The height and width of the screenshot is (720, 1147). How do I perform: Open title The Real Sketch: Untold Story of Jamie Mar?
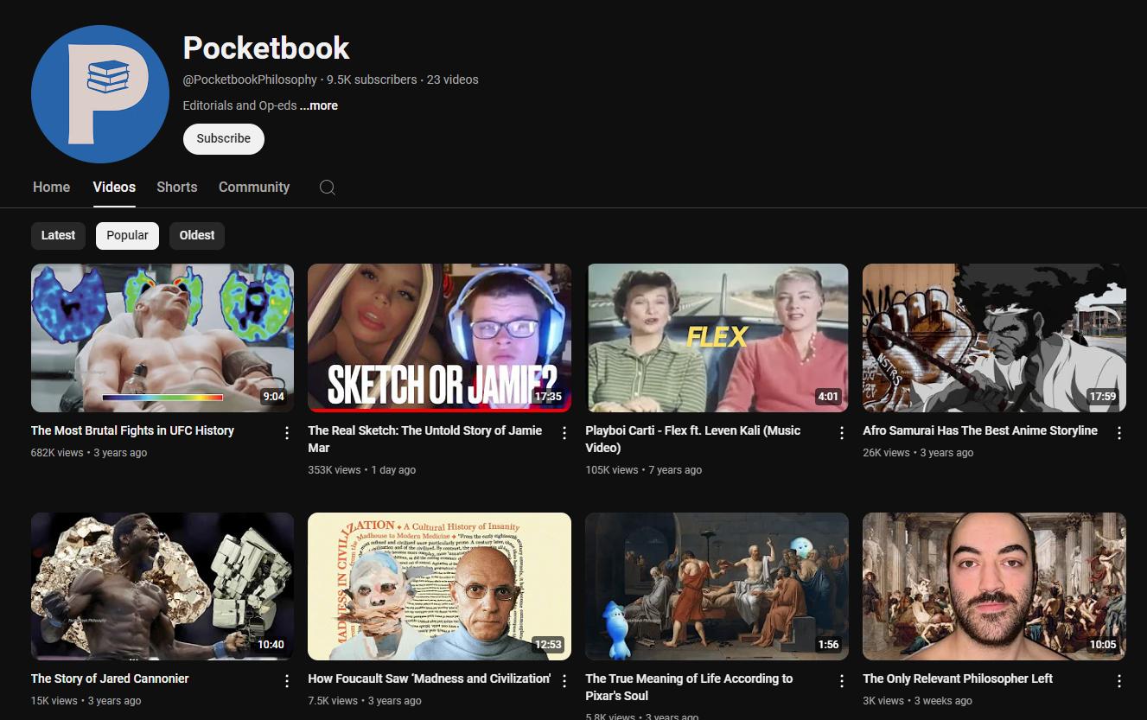click(425, 439)
